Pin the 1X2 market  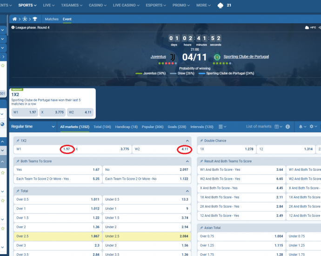pyautogui.click(x=18, y=141)
